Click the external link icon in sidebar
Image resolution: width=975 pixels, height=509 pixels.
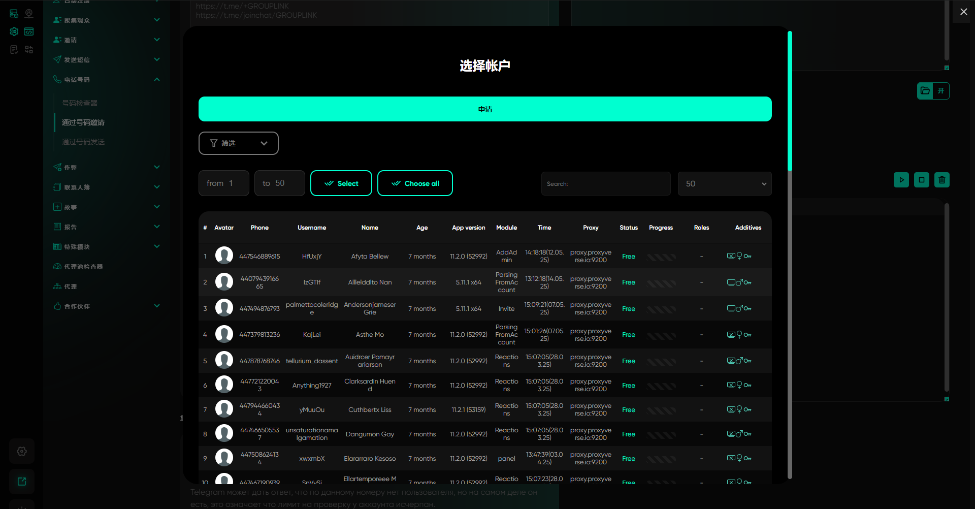coord(22,482)
